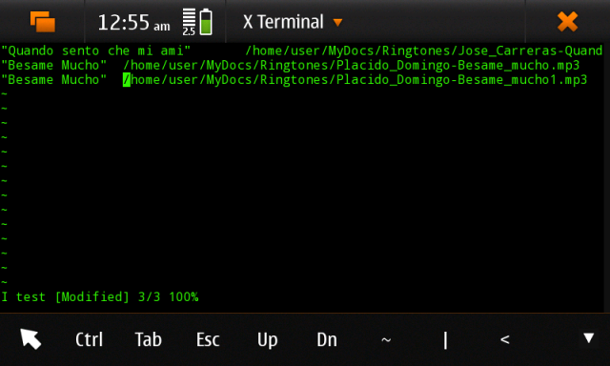Screen dimensions: 610x366
Task: Click the "Quando sento che mi ami" text
Action: [95, 51]
